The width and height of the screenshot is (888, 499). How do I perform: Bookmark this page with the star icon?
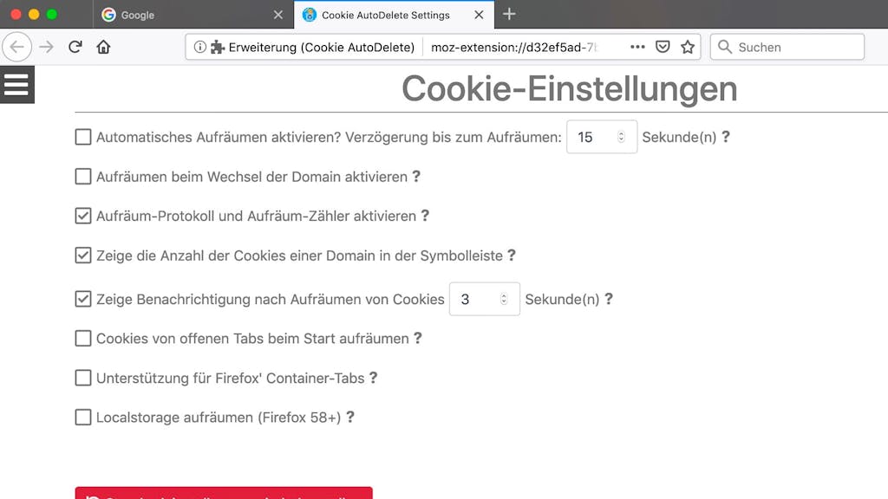click(x=688, y=47)
